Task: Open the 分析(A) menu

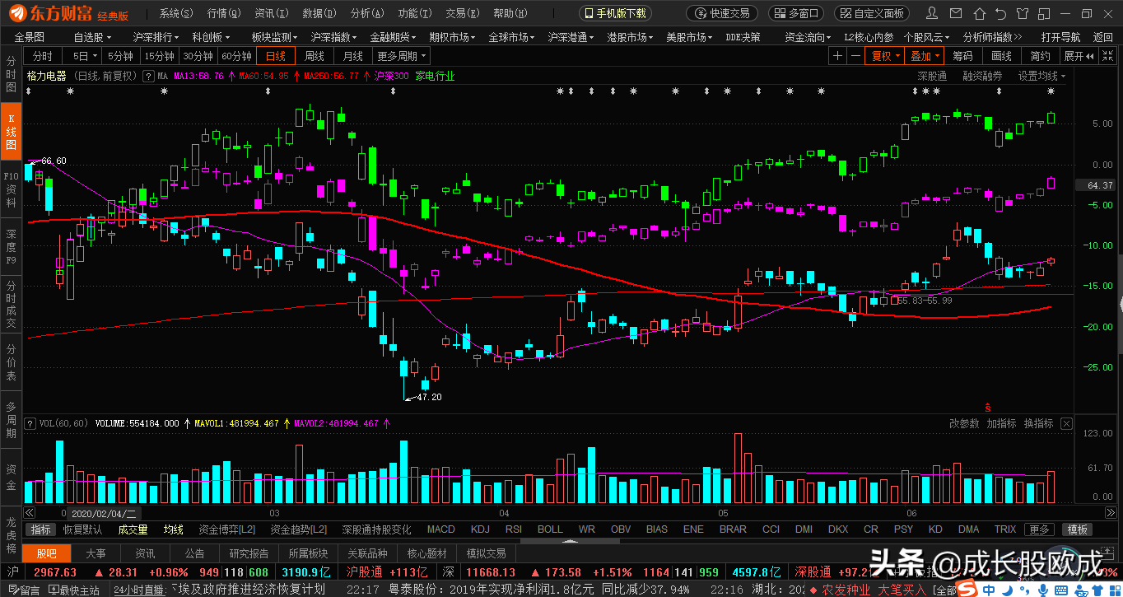Action: pos(366,13)
